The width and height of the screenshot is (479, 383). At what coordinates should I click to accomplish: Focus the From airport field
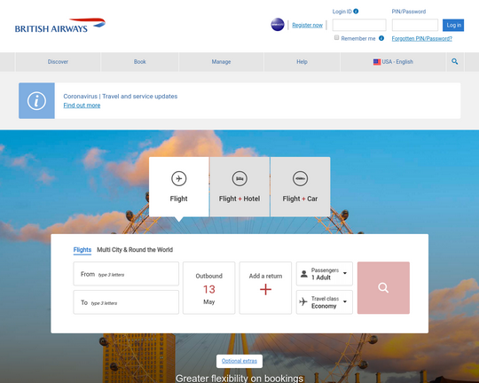[x=126, y=274]
